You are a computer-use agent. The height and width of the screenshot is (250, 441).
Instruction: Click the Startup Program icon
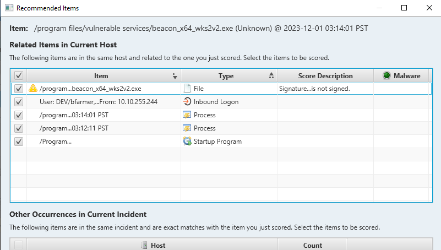point(187,142)
